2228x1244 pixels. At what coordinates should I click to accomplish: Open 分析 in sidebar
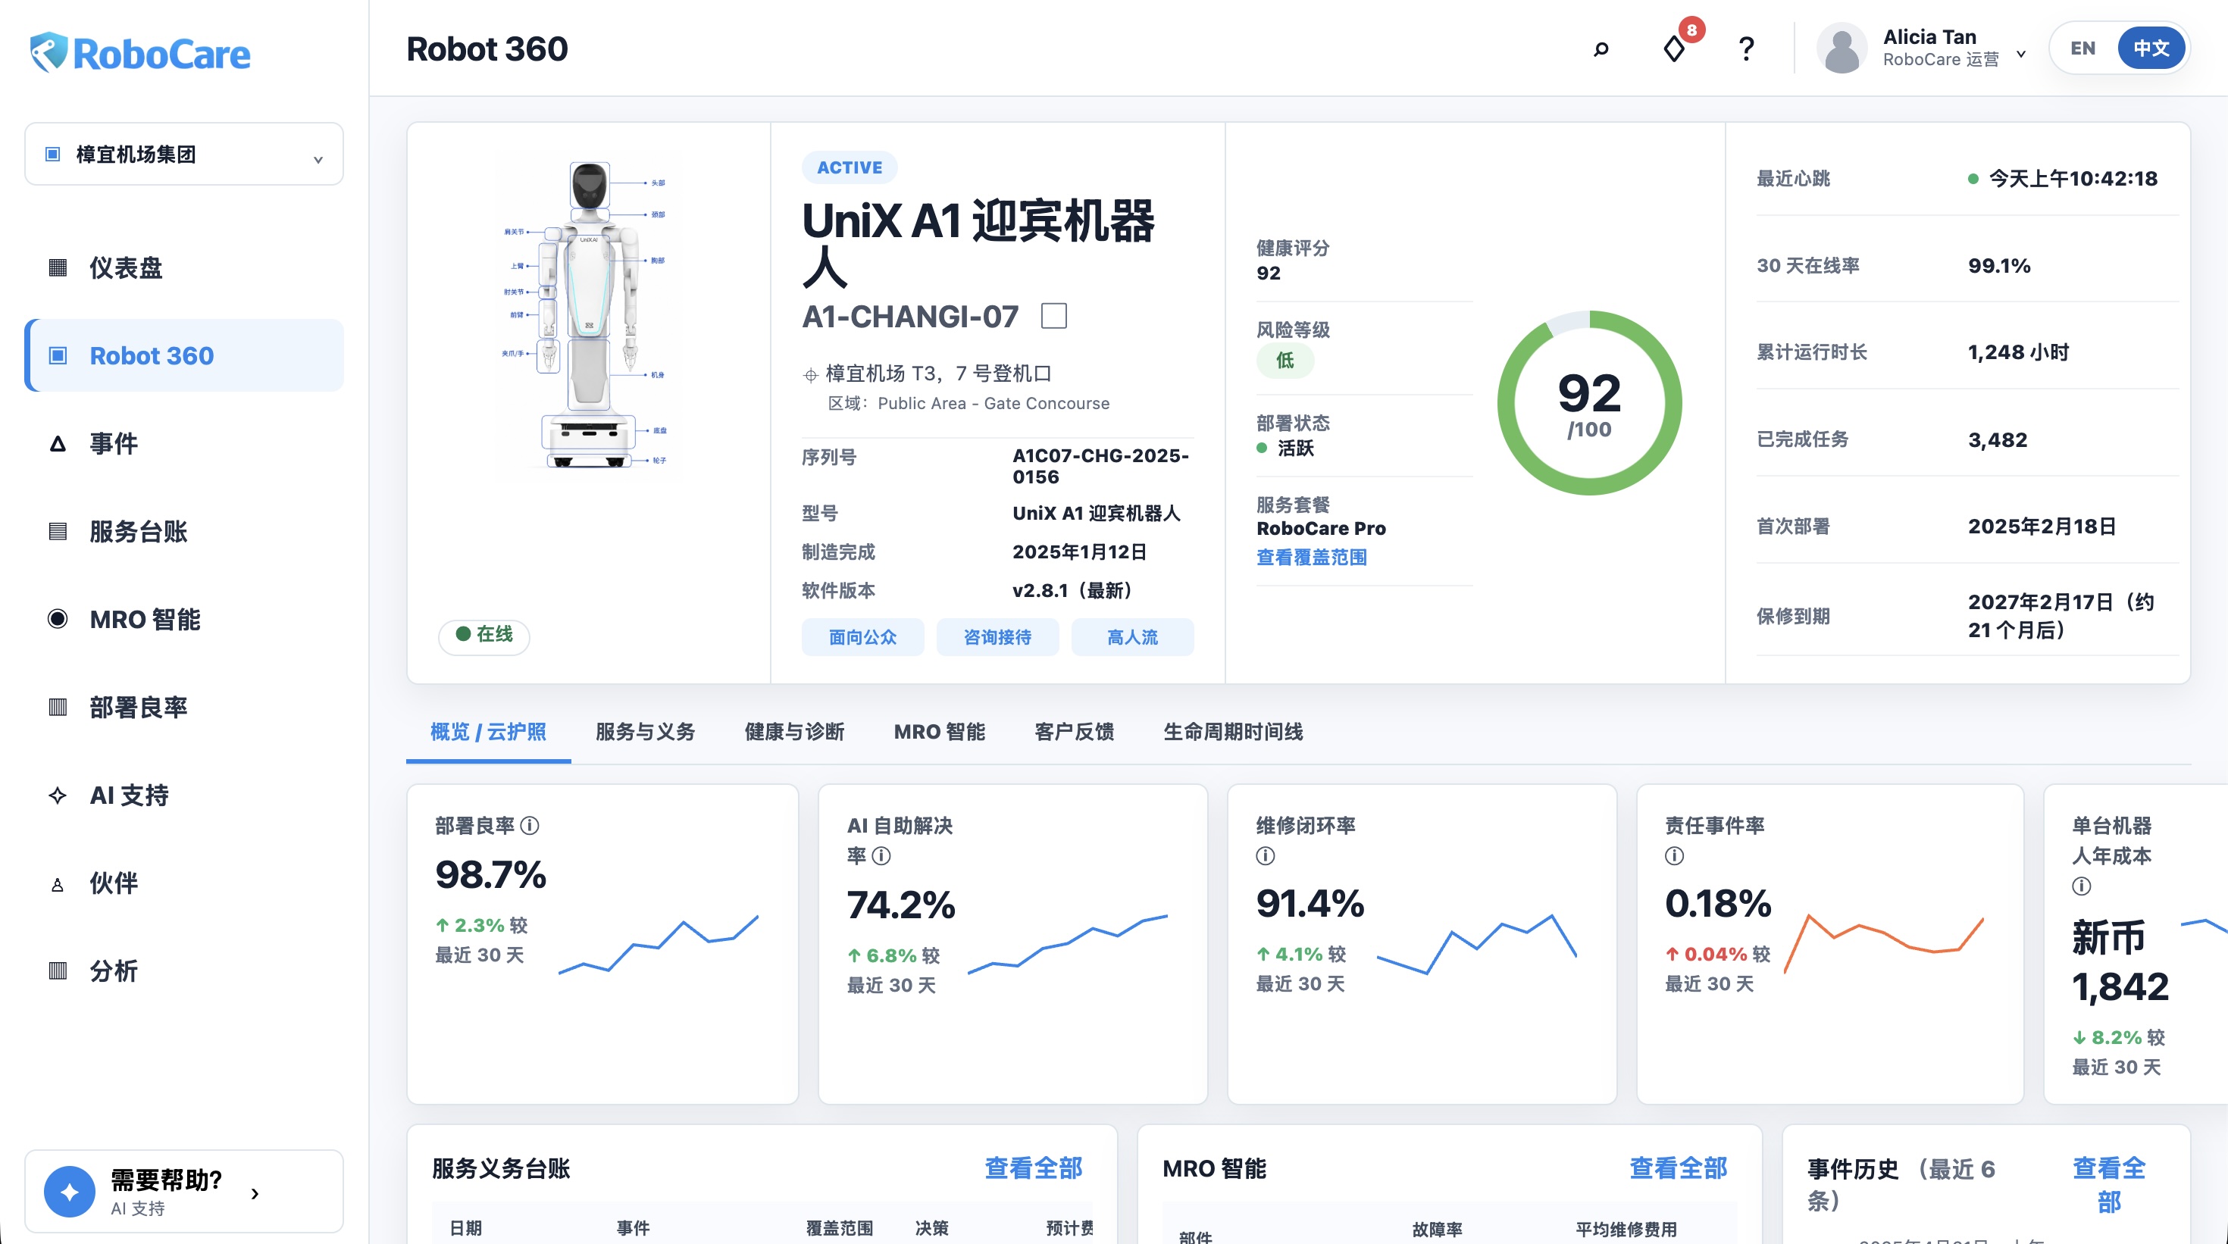[x=184, y=971]
